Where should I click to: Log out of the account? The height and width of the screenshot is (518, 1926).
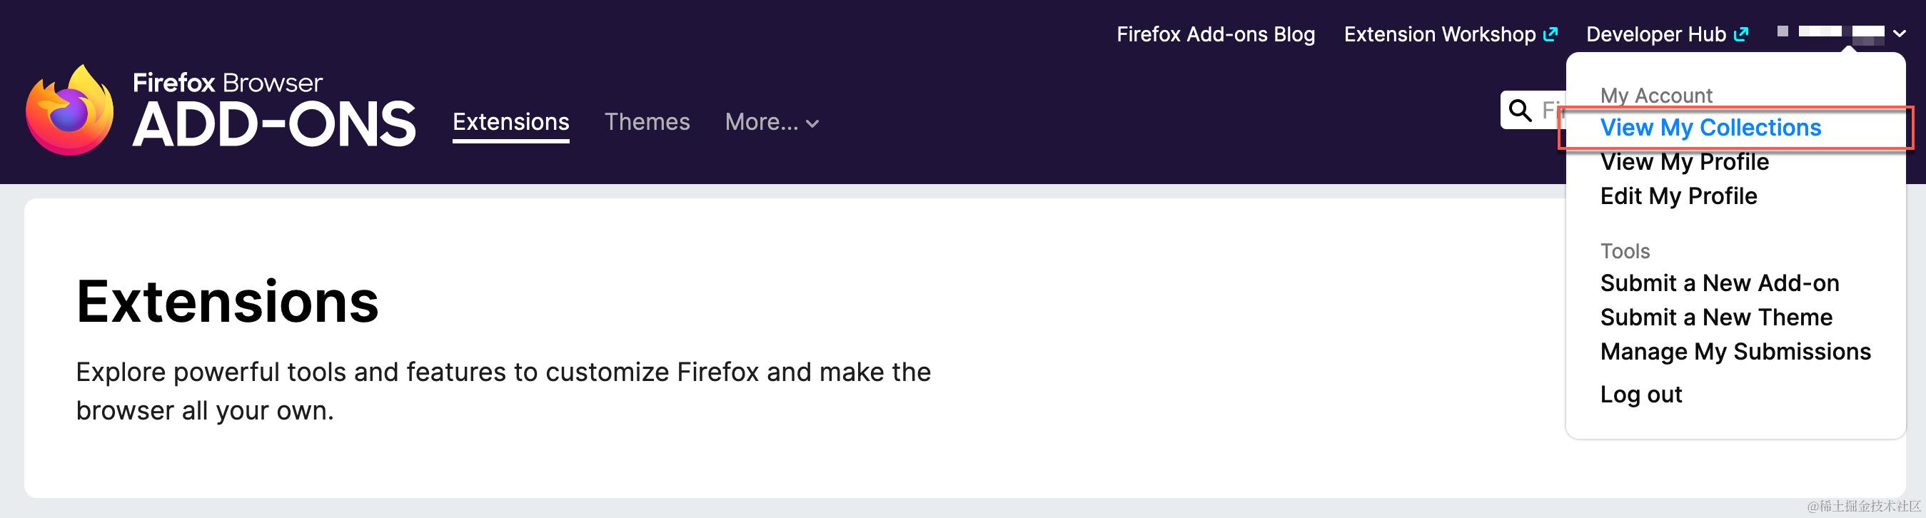click(x=1641, y=394)
